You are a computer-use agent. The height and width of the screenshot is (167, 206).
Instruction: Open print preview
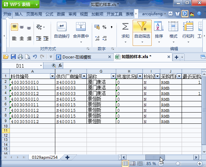pyautogui.click(x=28, y=57)
